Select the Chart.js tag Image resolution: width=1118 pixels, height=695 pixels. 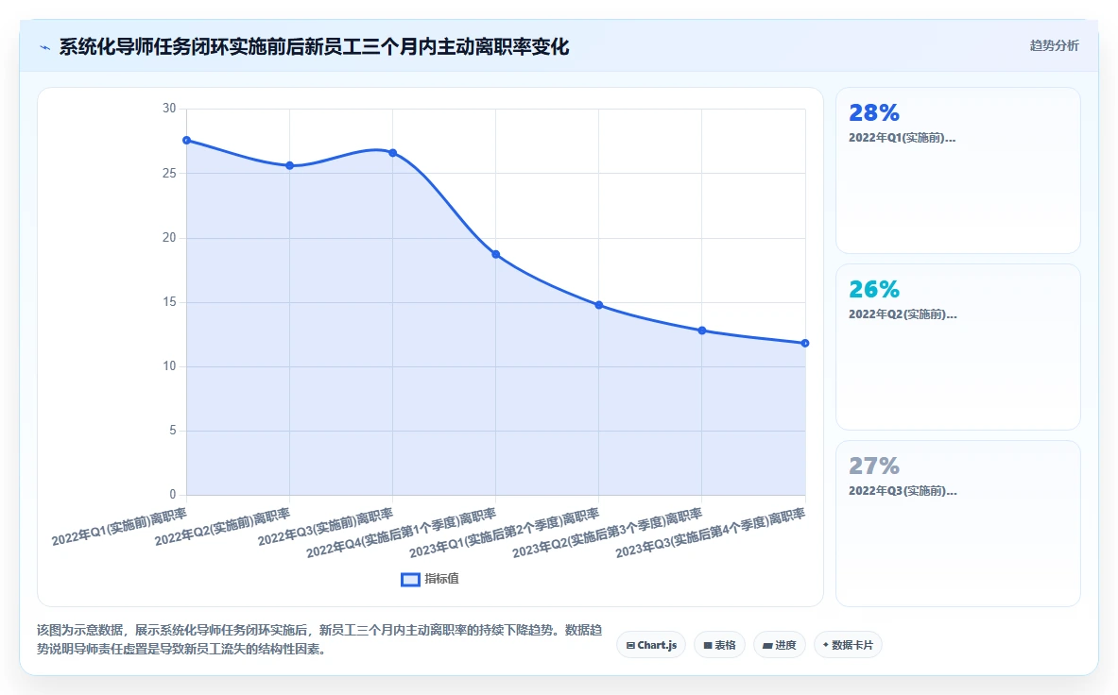pos(651,645)
